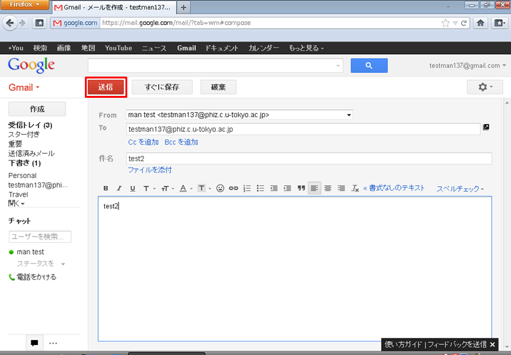Align message text to the left
This screenshot has width=511, height=355.
[x=314, y=188]
